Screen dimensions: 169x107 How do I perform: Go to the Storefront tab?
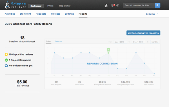tap(25, 14)
